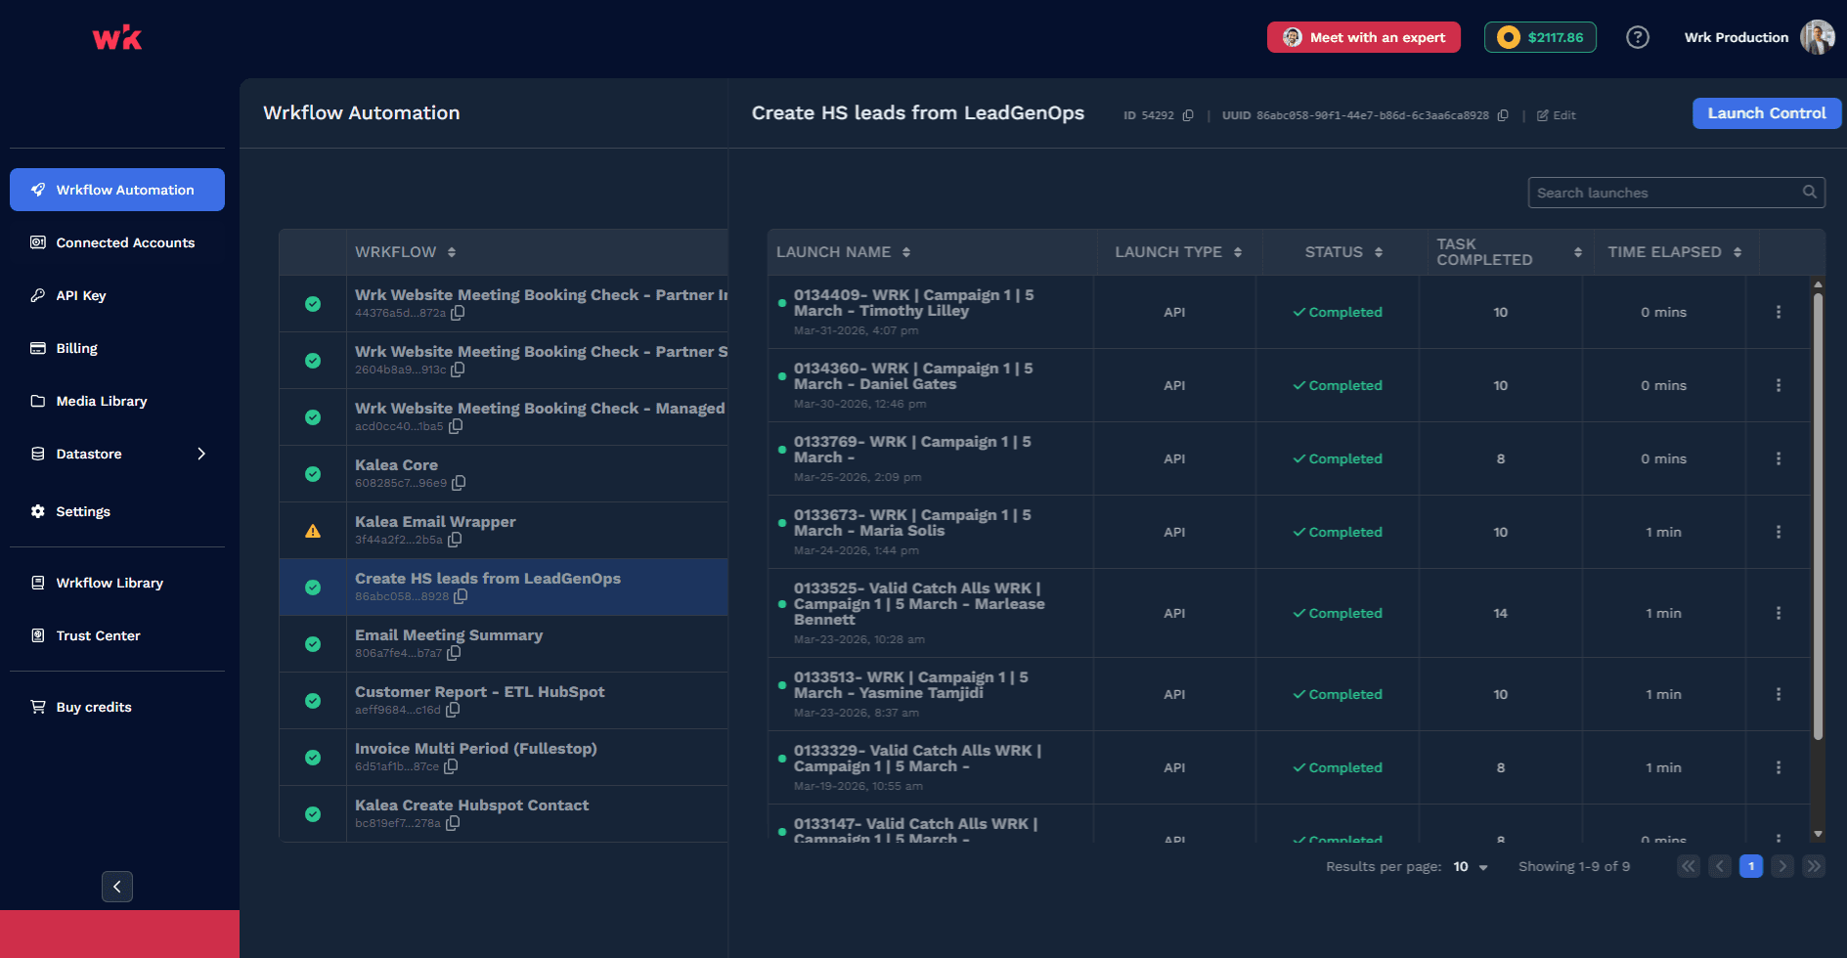The width and height of the screenshot is (1847, 958).
Task: Sort by TIME ELAPSED column
Action: 1737,252
